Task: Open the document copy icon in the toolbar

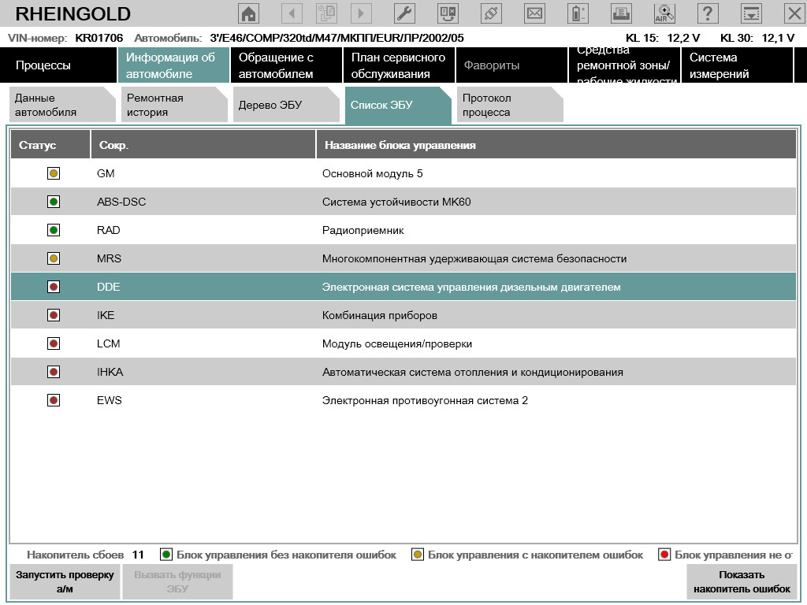Action: pos(326,13)
